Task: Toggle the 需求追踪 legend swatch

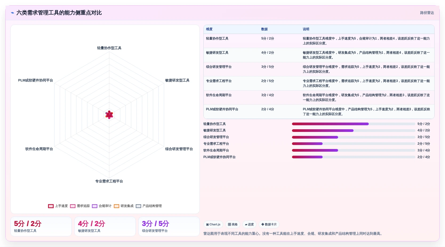Action: click(x=73, y=206)
